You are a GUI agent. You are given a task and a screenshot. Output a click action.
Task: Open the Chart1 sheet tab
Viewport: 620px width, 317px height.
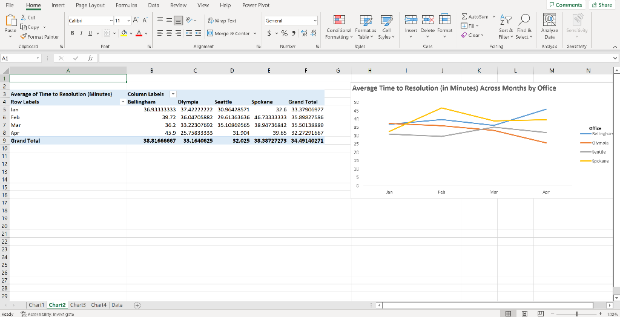pyautogui.click(x=36, y=305)
